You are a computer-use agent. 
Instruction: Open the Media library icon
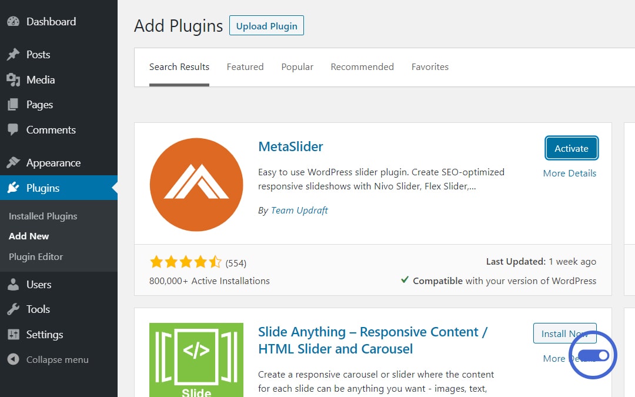[13, 80]
